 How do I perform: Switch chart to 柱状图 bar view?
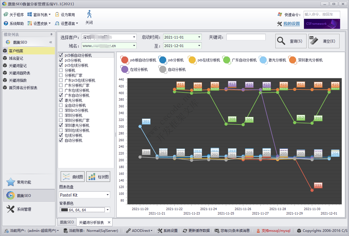point(98,177)
